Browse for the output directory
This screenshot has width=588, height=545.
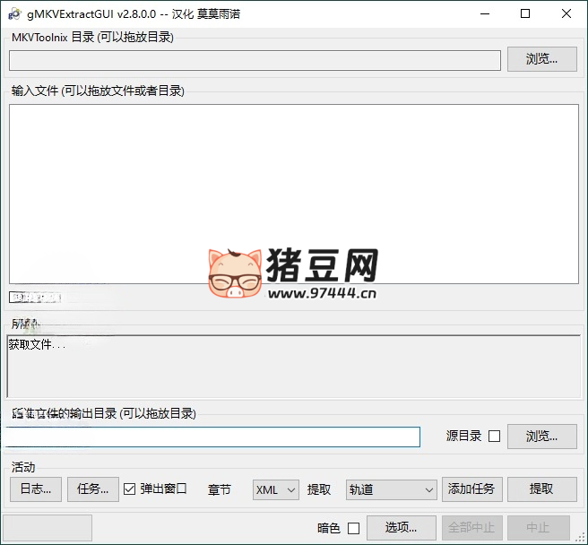click(542, 437)
